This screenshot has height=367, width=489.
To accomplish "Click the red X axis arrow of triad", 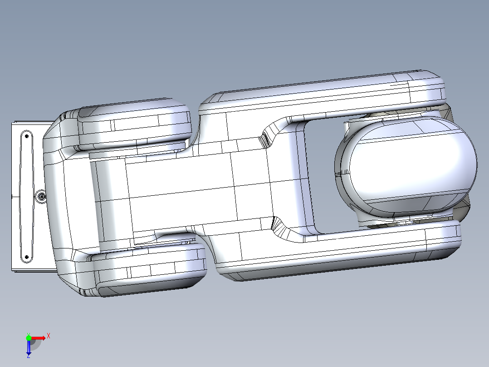I will pyautogui.click(x=39, y=338).
